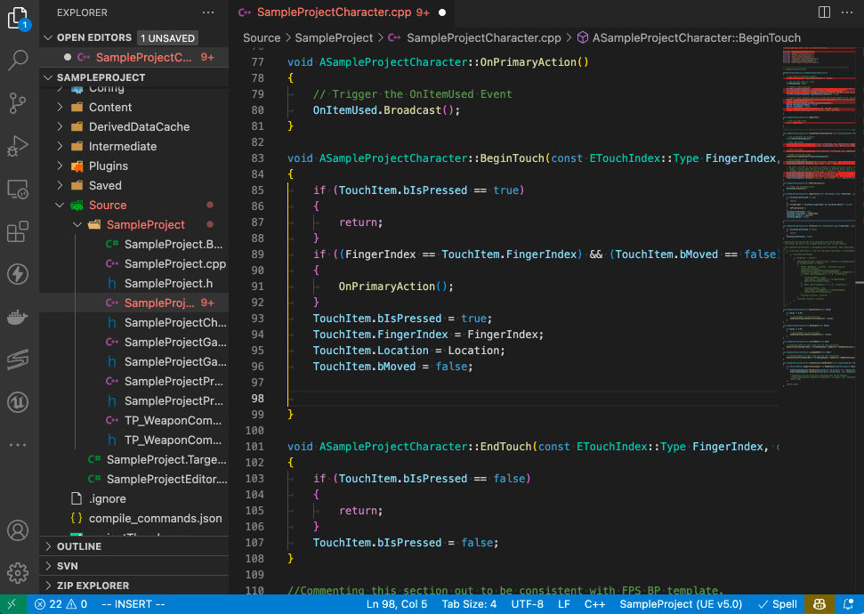The width and height of the screenshot is (864, 614).
Task: Place cursor on empty line 98
Action: (532, 399)
